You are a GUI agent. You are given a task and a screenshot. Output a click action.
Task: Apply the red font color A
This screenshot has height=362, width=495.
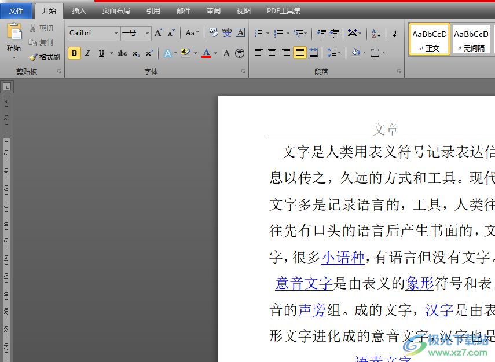tap(206, 53)
